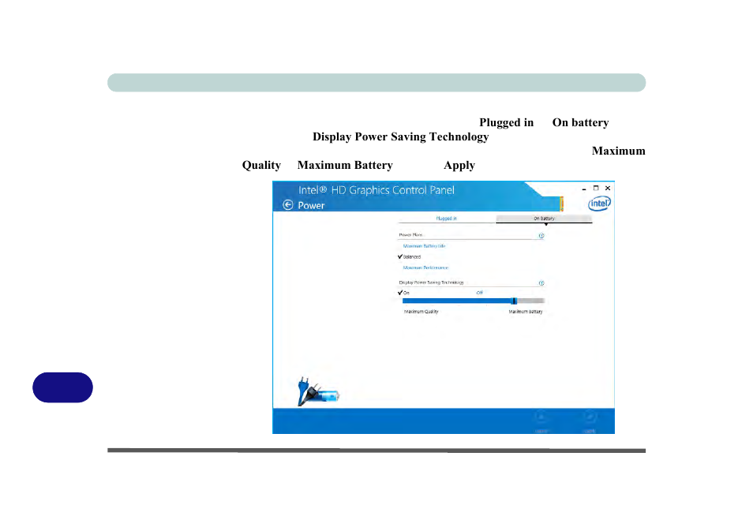The height and width of the screenshot is (531, 753).
Task: Click the back arrow beside Power
Action: (287, 205)
